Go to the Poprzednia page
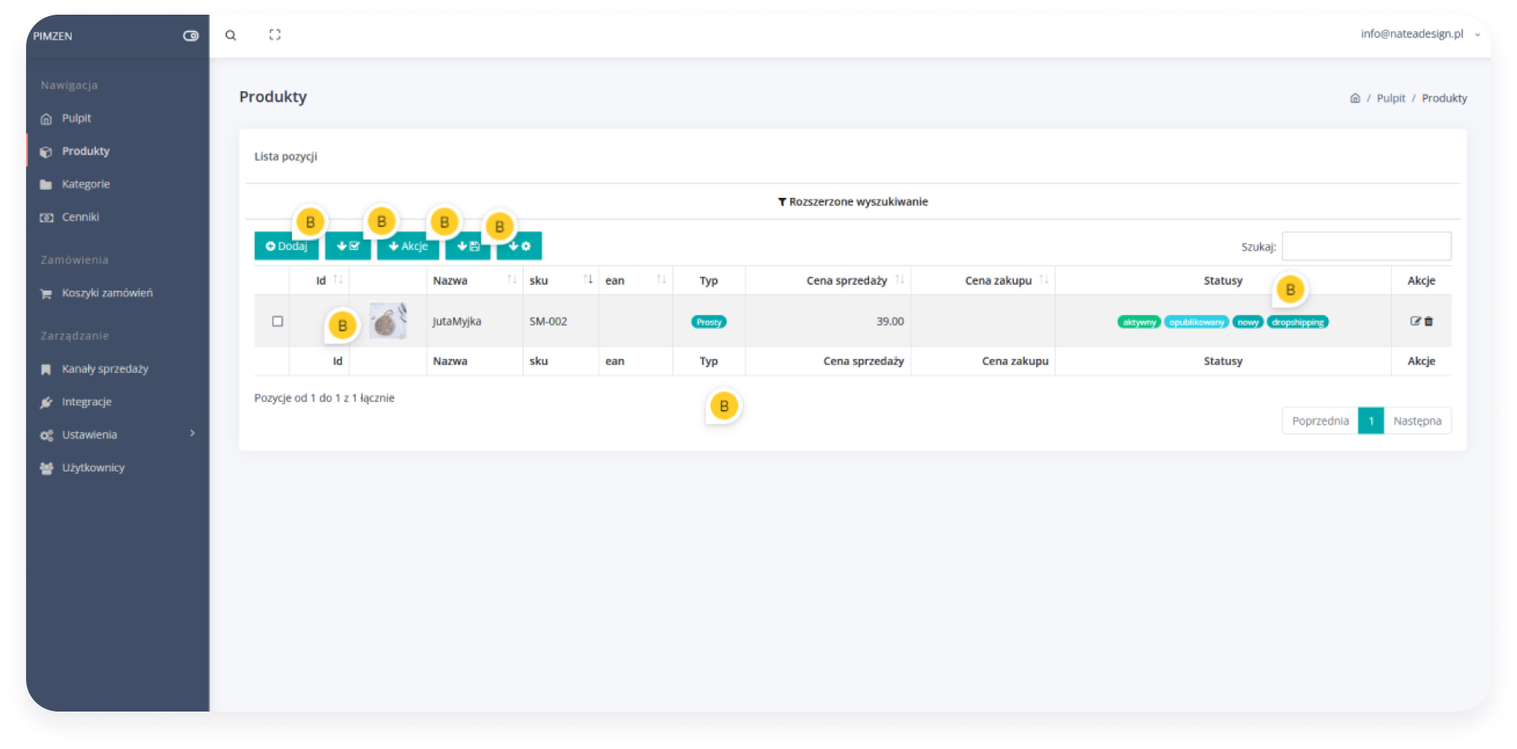Viewport: 1517px width, 749px height. [1320, 421]
